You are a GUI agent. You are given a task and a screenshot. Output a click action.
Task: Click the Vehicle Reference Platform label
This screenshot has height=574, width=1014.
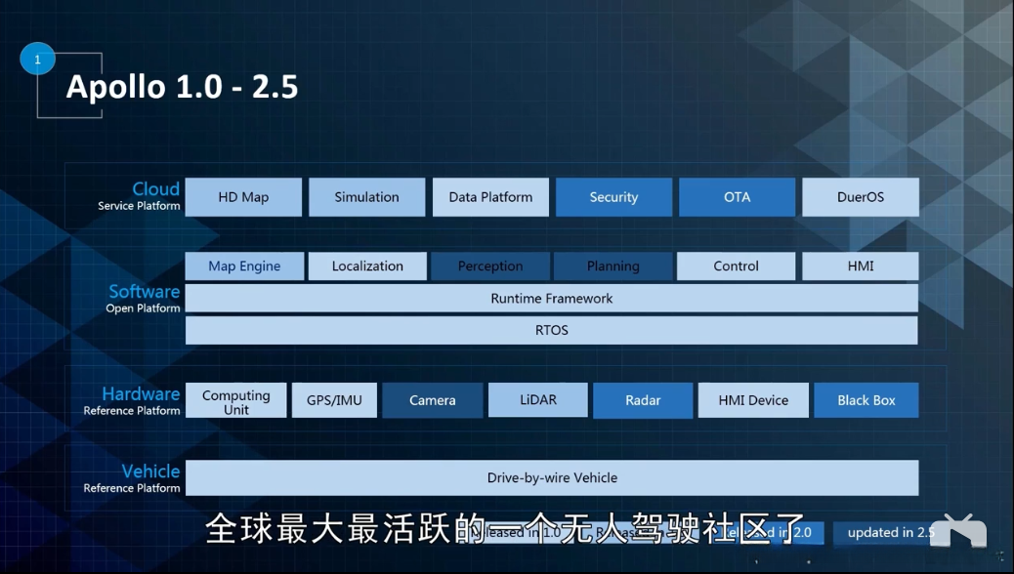132,478
